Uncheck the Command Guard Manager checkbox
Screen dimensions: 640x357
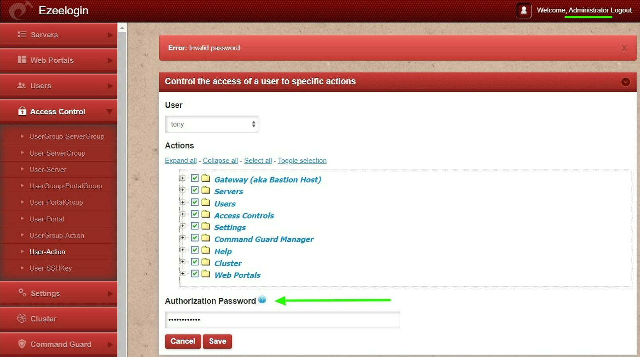click(195, 238)
